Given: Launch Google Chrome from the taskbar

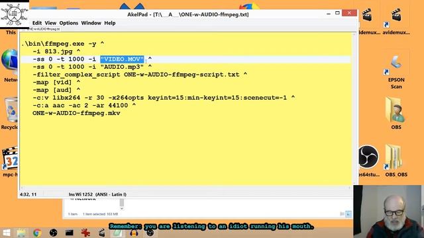Looking at the screenshot, I should pyautogui.click(x=37, y=233).
